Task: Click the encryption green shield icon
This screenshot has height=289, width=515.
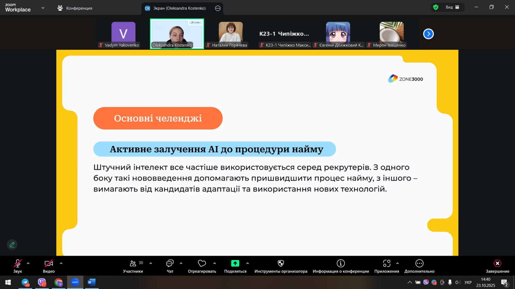Action: 436,7
